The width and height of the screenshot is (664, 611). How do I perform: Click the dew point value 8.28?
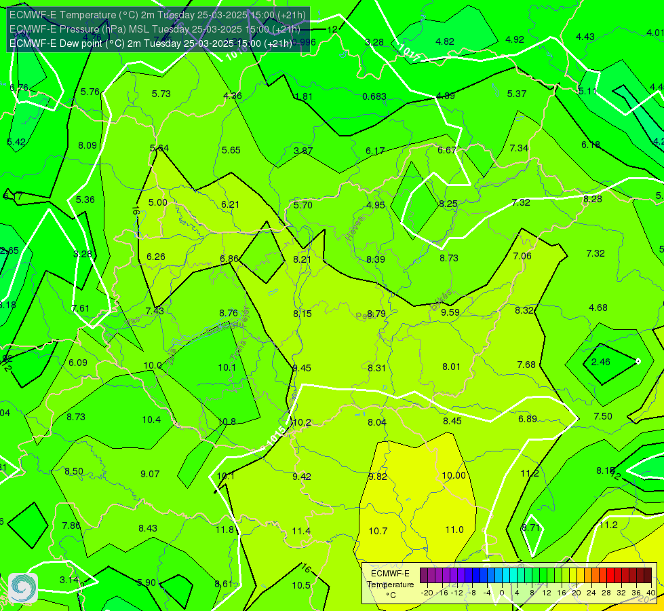592,200
